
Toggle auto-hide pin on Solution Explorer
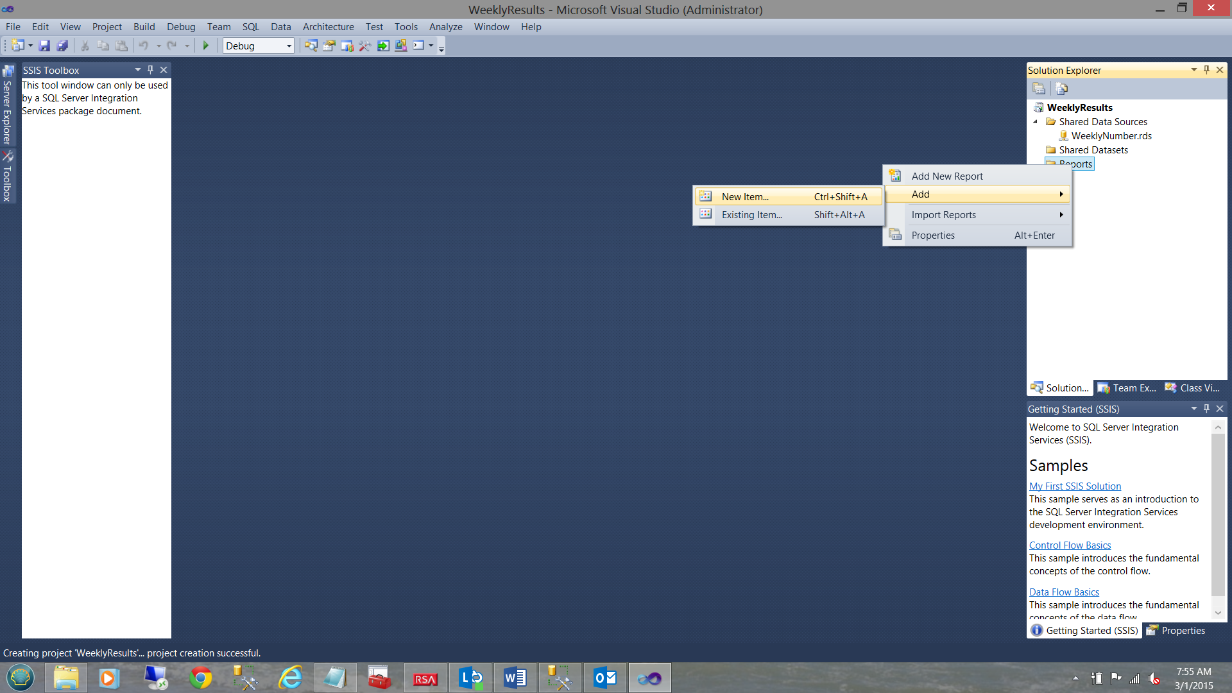click(x=1206, y=70)
